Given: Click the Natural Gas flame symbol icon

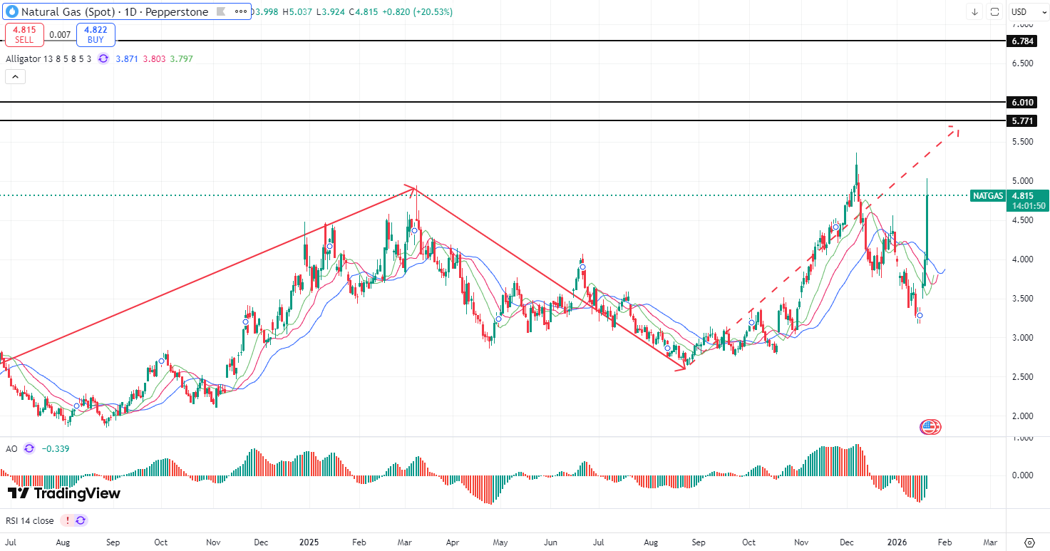Looking at the screenshot, I should coord(11,12).
